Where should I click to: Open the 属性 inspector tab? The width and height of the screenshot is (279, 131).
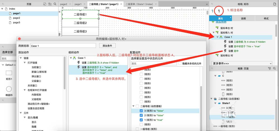tap(221, 18)
